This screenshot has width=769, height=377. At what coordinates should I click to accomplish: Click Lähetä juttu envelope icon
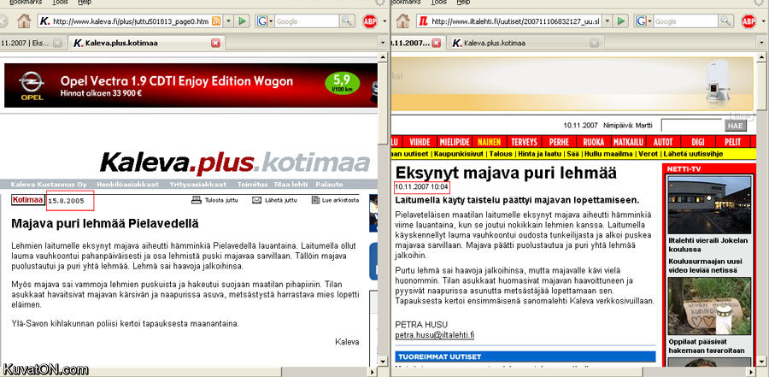[x=257, y=200]
